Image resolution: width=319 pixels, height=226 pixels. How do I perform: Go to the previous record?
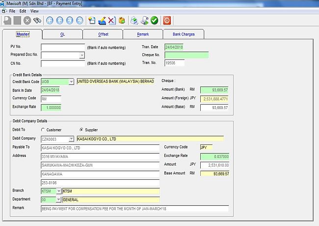(60, 21)
